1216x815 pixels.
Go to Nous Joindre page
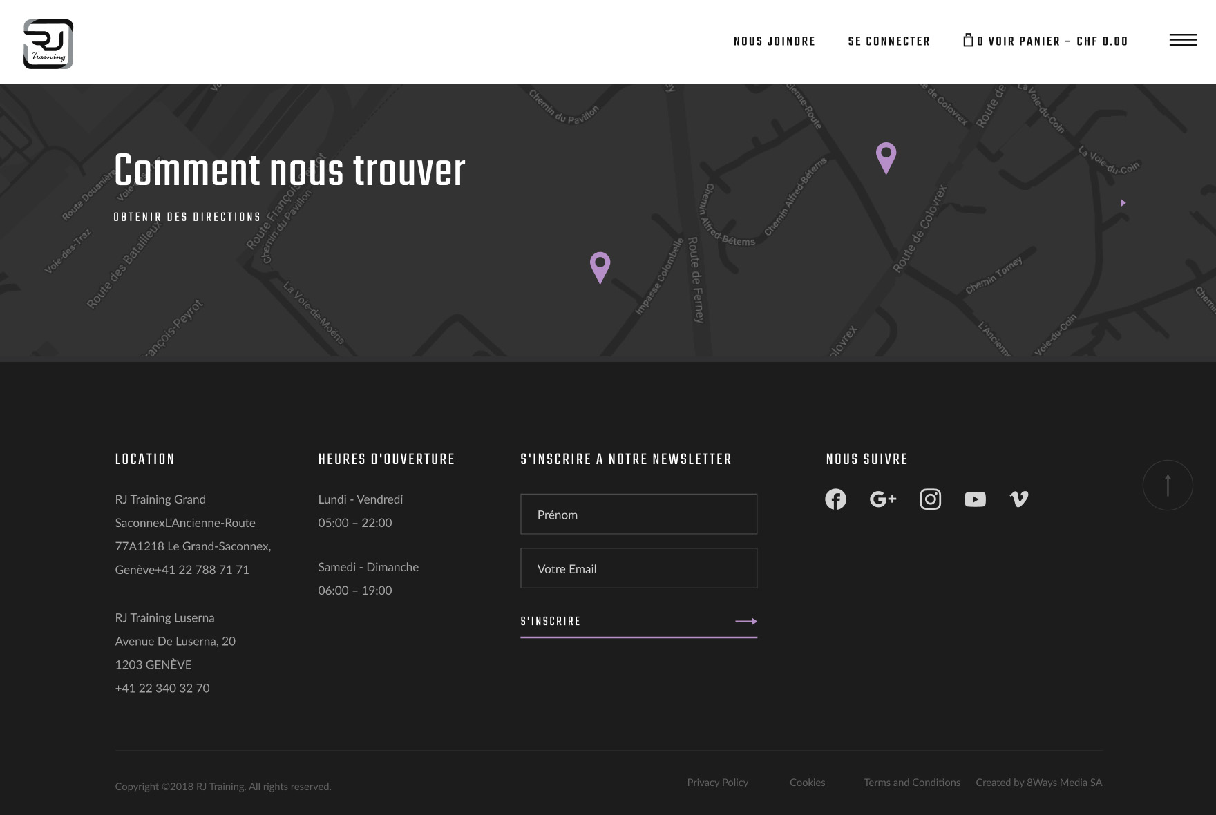pyautogui.click(x=774, y=41)
